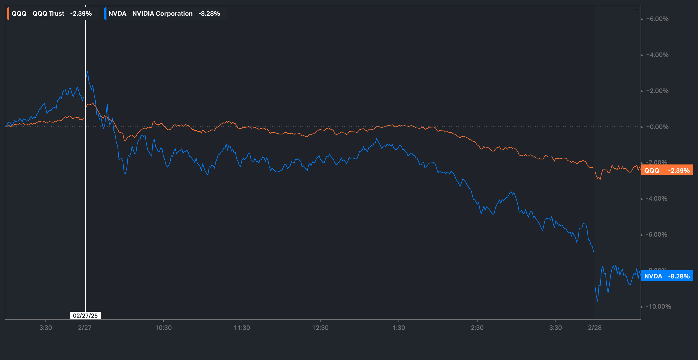The height and width of the screenshot is (360, 698).
Task: Click the +4.00% y-axis label
Action: [x=657, y=55]
